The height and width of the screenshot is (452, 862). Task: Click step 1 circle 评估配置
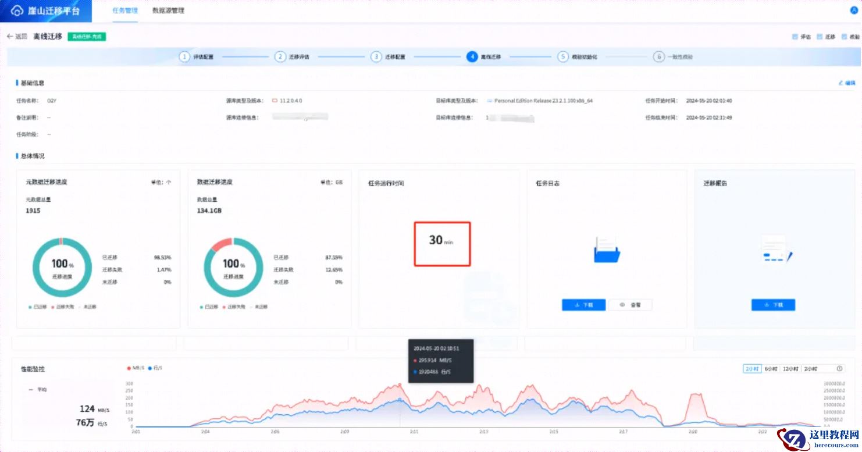pyautogui.click(x=184, y=57)
